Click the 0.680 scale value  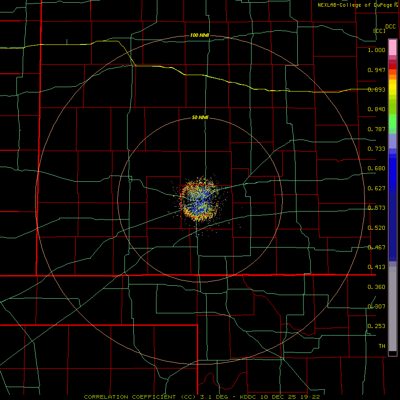[x=376, y=168]
